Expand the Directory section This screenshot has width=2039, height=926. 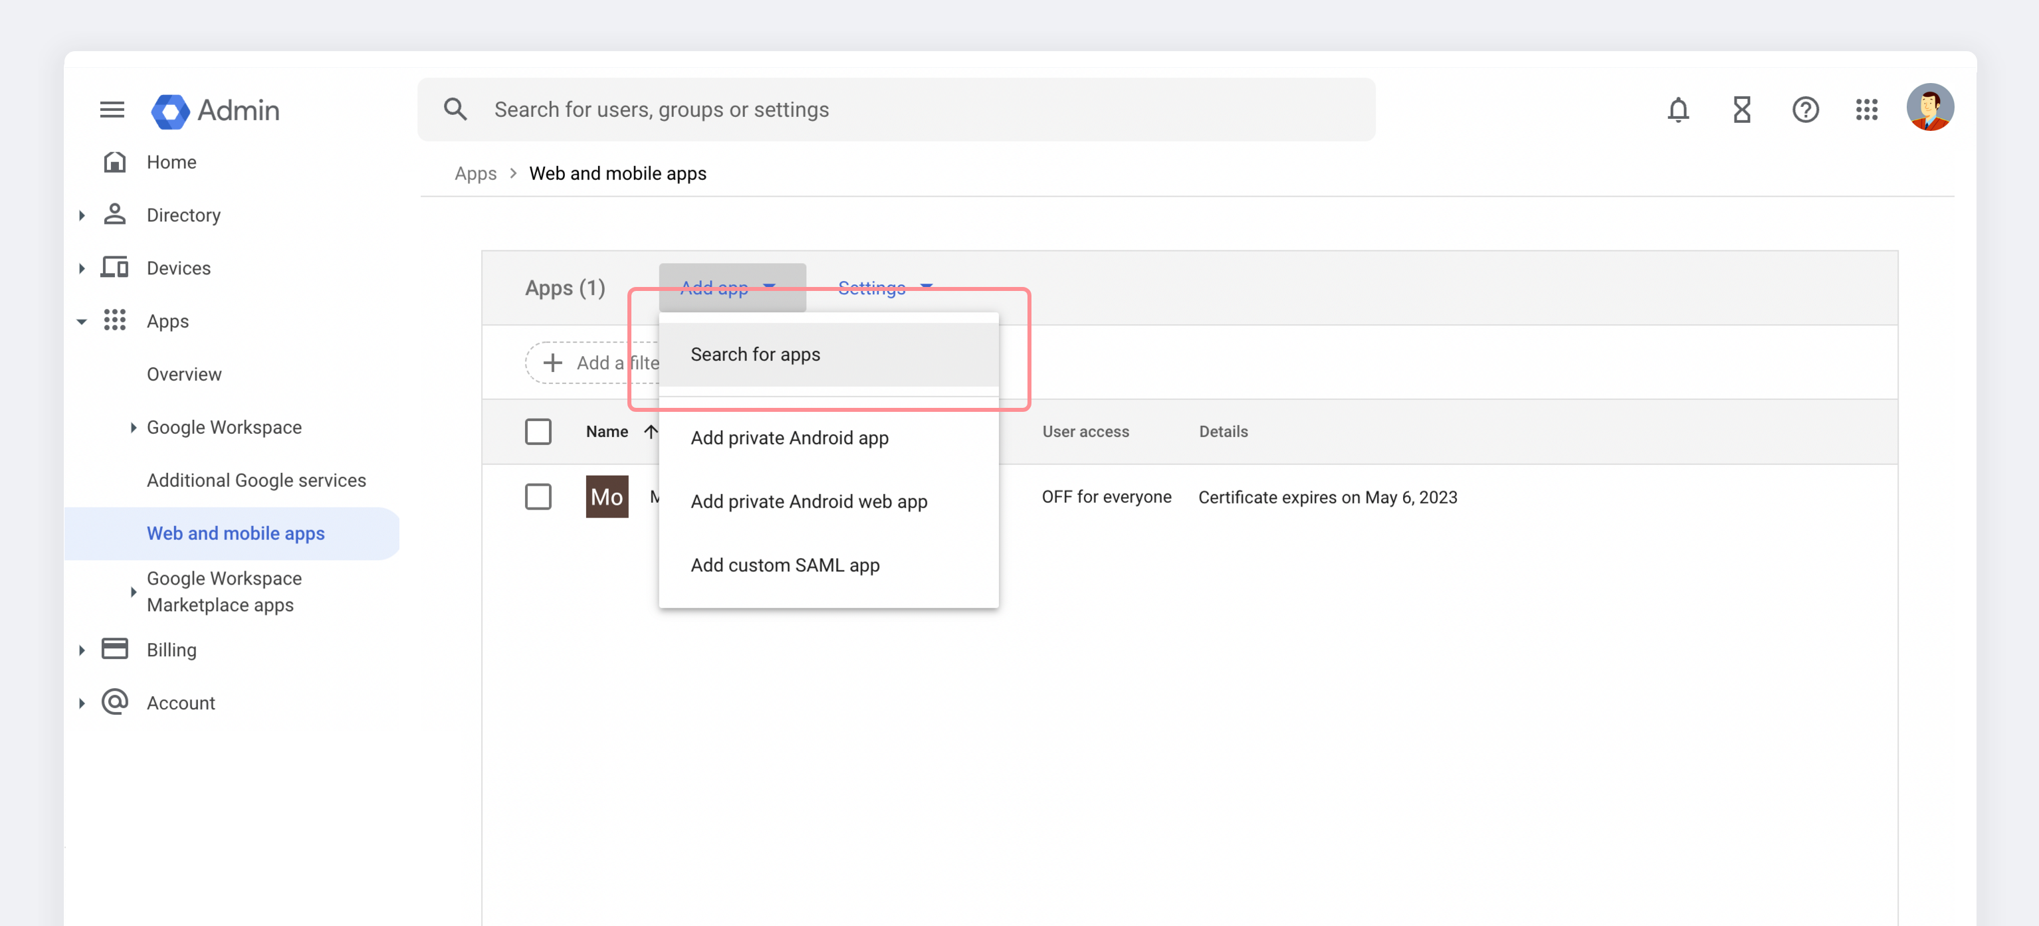point(82,215)
